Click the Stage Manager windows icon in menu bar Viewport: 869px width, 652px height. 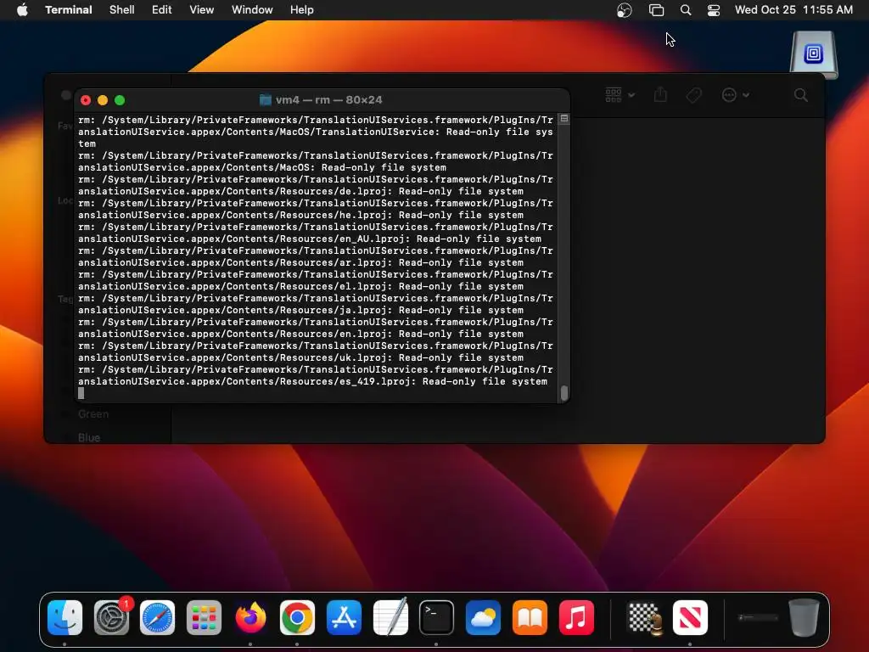656,10
